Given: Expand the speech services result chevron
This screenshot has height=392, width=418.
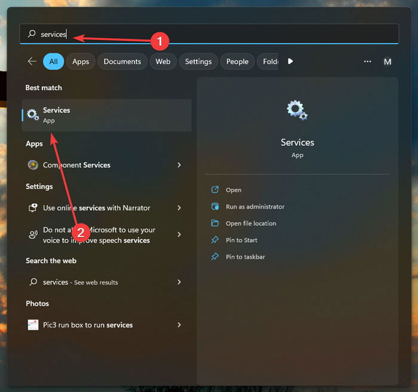Looking at the screenshot, I should 179,235.
